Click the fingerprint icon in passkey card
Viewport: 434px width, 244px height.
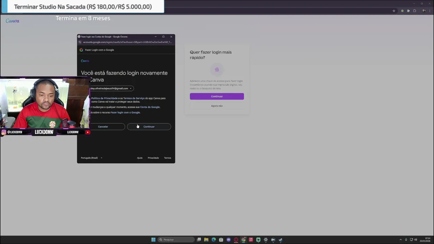tap(217, 70)
